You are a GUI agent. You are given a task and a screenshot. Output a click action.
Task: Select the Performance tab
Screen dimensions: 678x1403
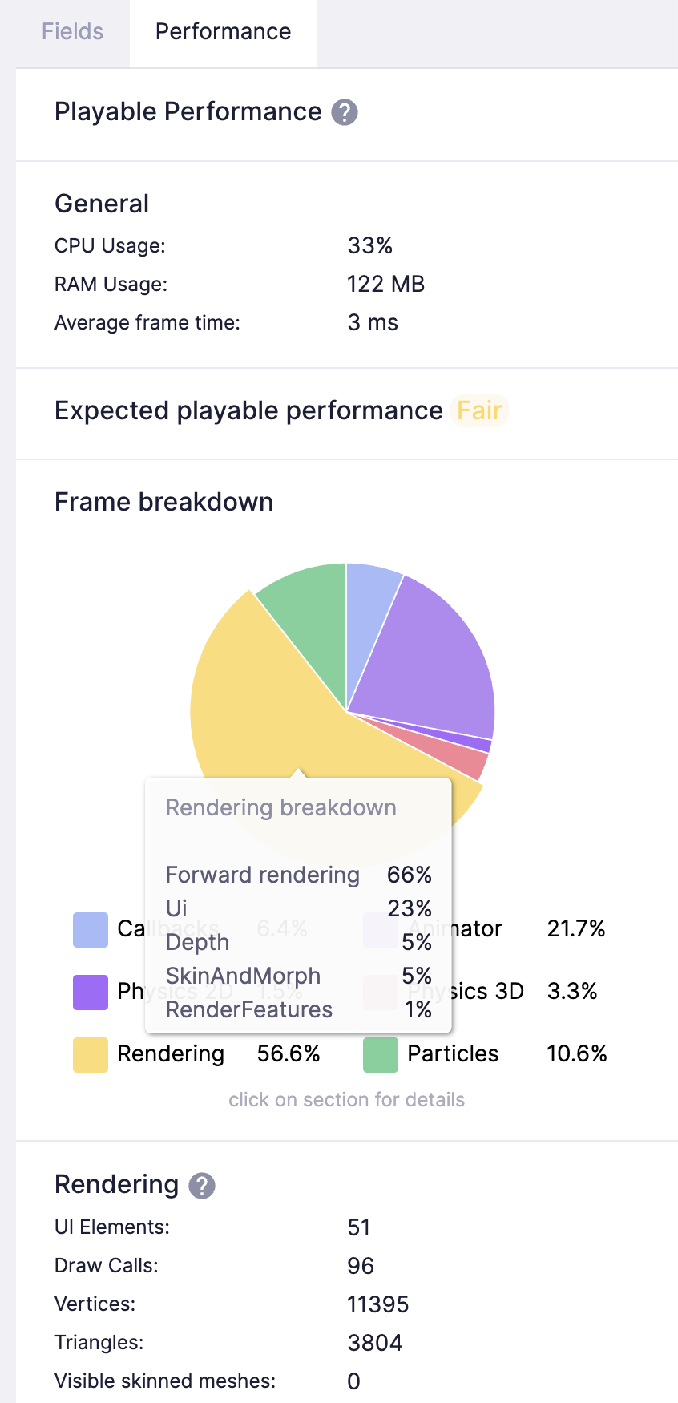[x=223, y=32]
